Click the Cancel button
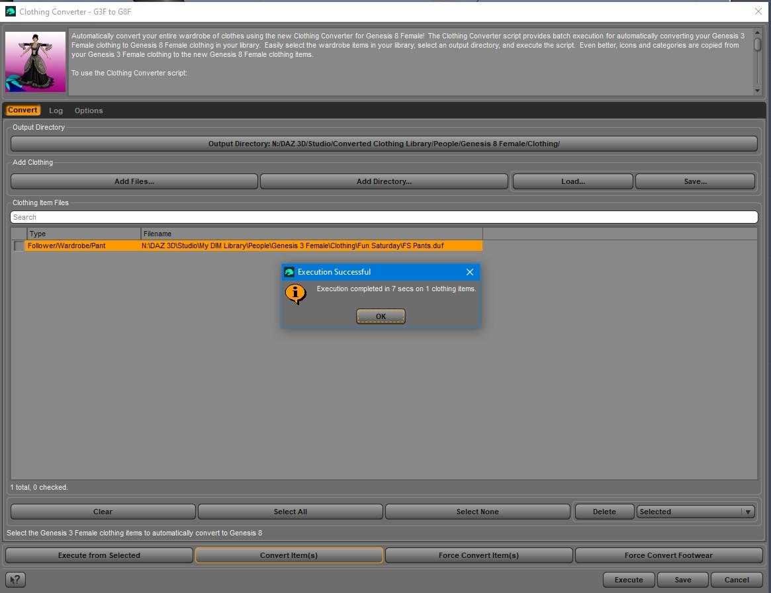Screen dimensions: 771x593 click(737, 580)
